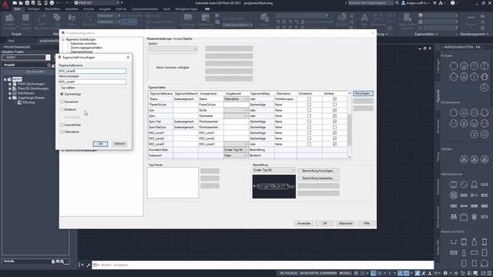The height and width of the screenshot is (277, 493).
Task: Select Datenbank einrichten in configuration tree
Action: (84, 44)
